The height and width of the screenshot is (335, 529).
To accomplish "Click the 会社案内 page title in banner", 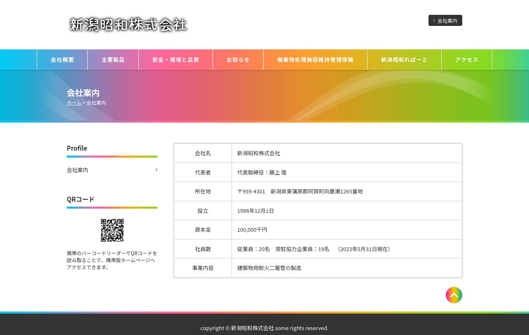I will pos(83,93).
